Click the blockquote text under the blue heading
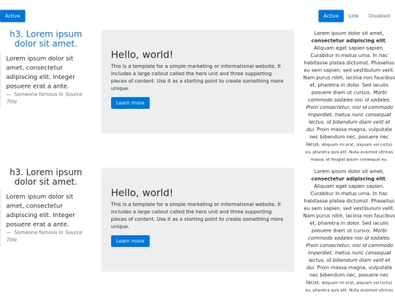The width and height of the screenshot is (395, 296). [x=40, y=72]
